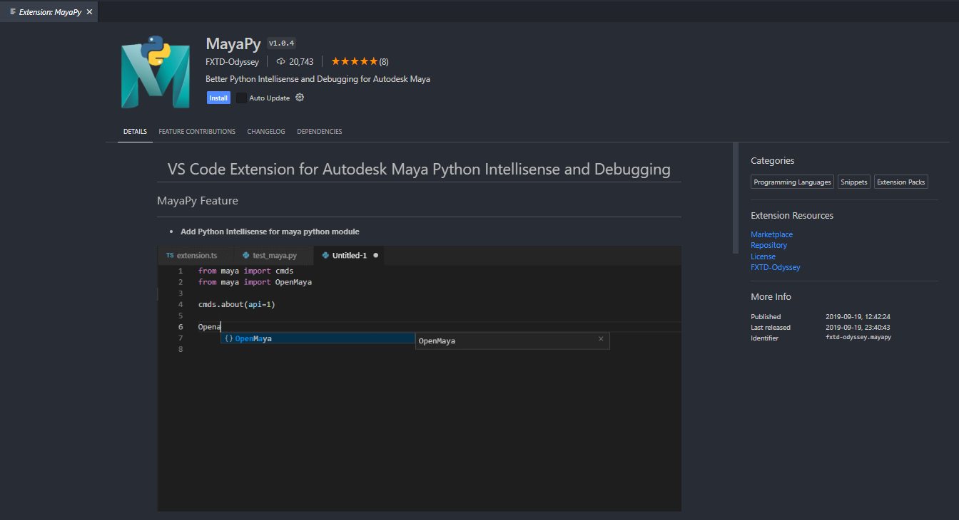Image resolution: width=959 pixels, height=520 pixels.
Task: Click the OpenMaya module suggestion icon
Action: coord(229,339)
